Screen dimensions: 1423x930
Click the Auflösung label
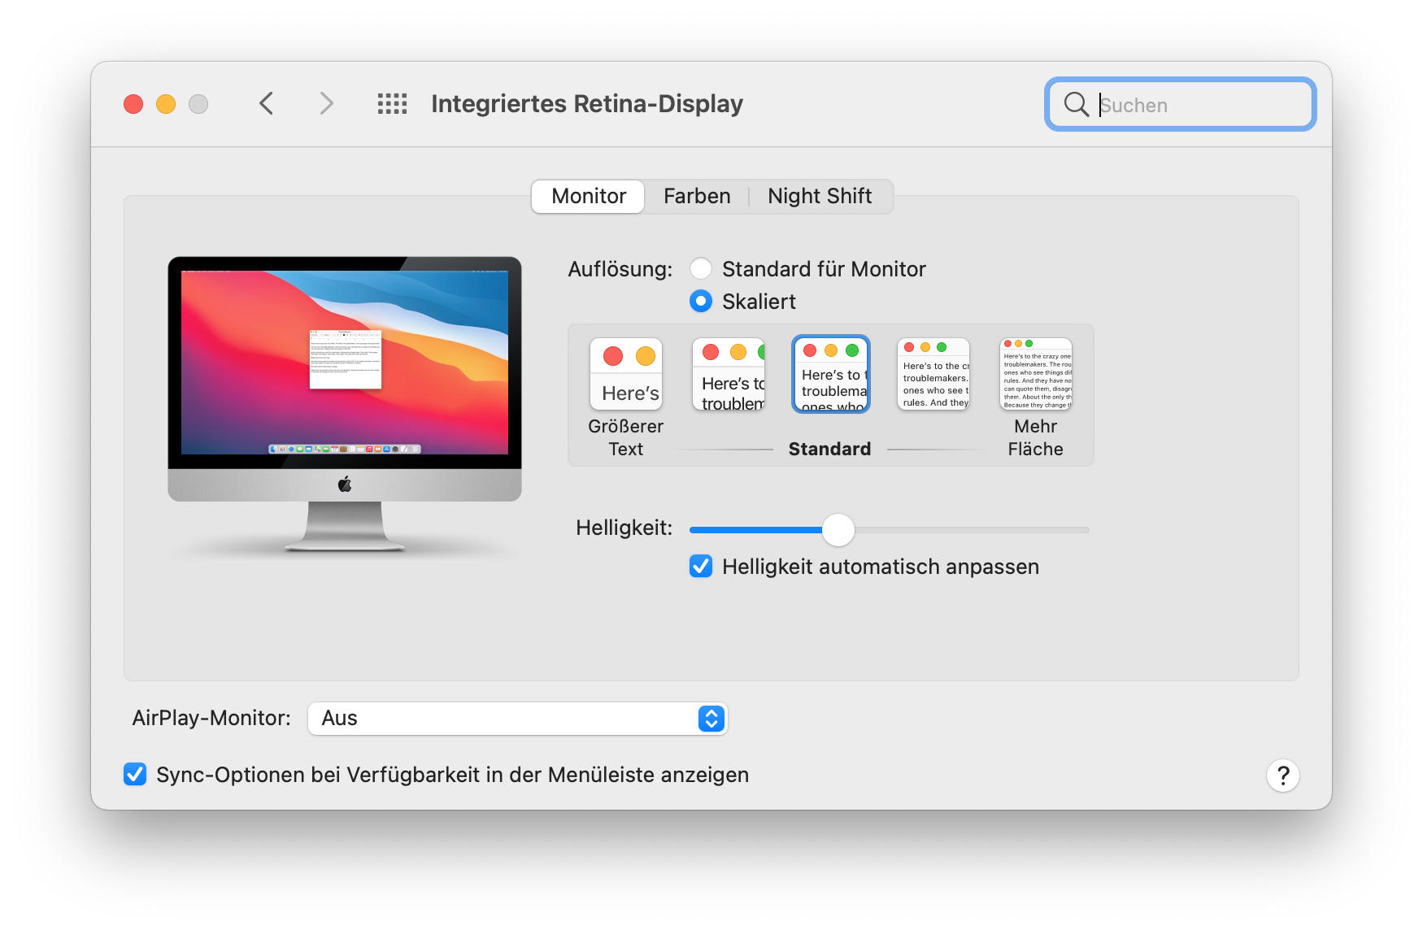click(x=620, y=269)
